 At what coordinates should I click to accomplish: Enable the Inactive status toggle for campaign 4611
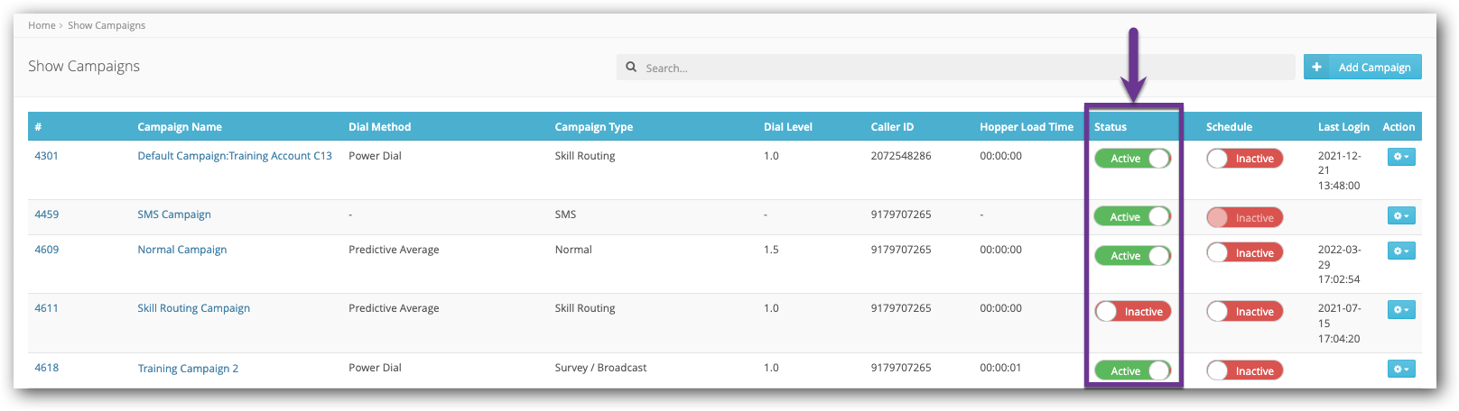(1132, 312)
